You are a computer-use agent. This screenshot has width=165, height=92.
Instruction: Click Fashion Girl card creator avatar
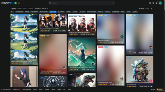tap(64, 67)
